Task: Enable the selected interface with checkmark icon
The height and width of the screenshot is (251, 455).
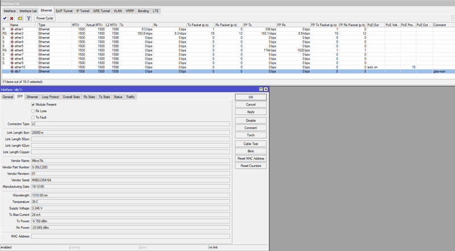Action: click(x=5, y=18)
